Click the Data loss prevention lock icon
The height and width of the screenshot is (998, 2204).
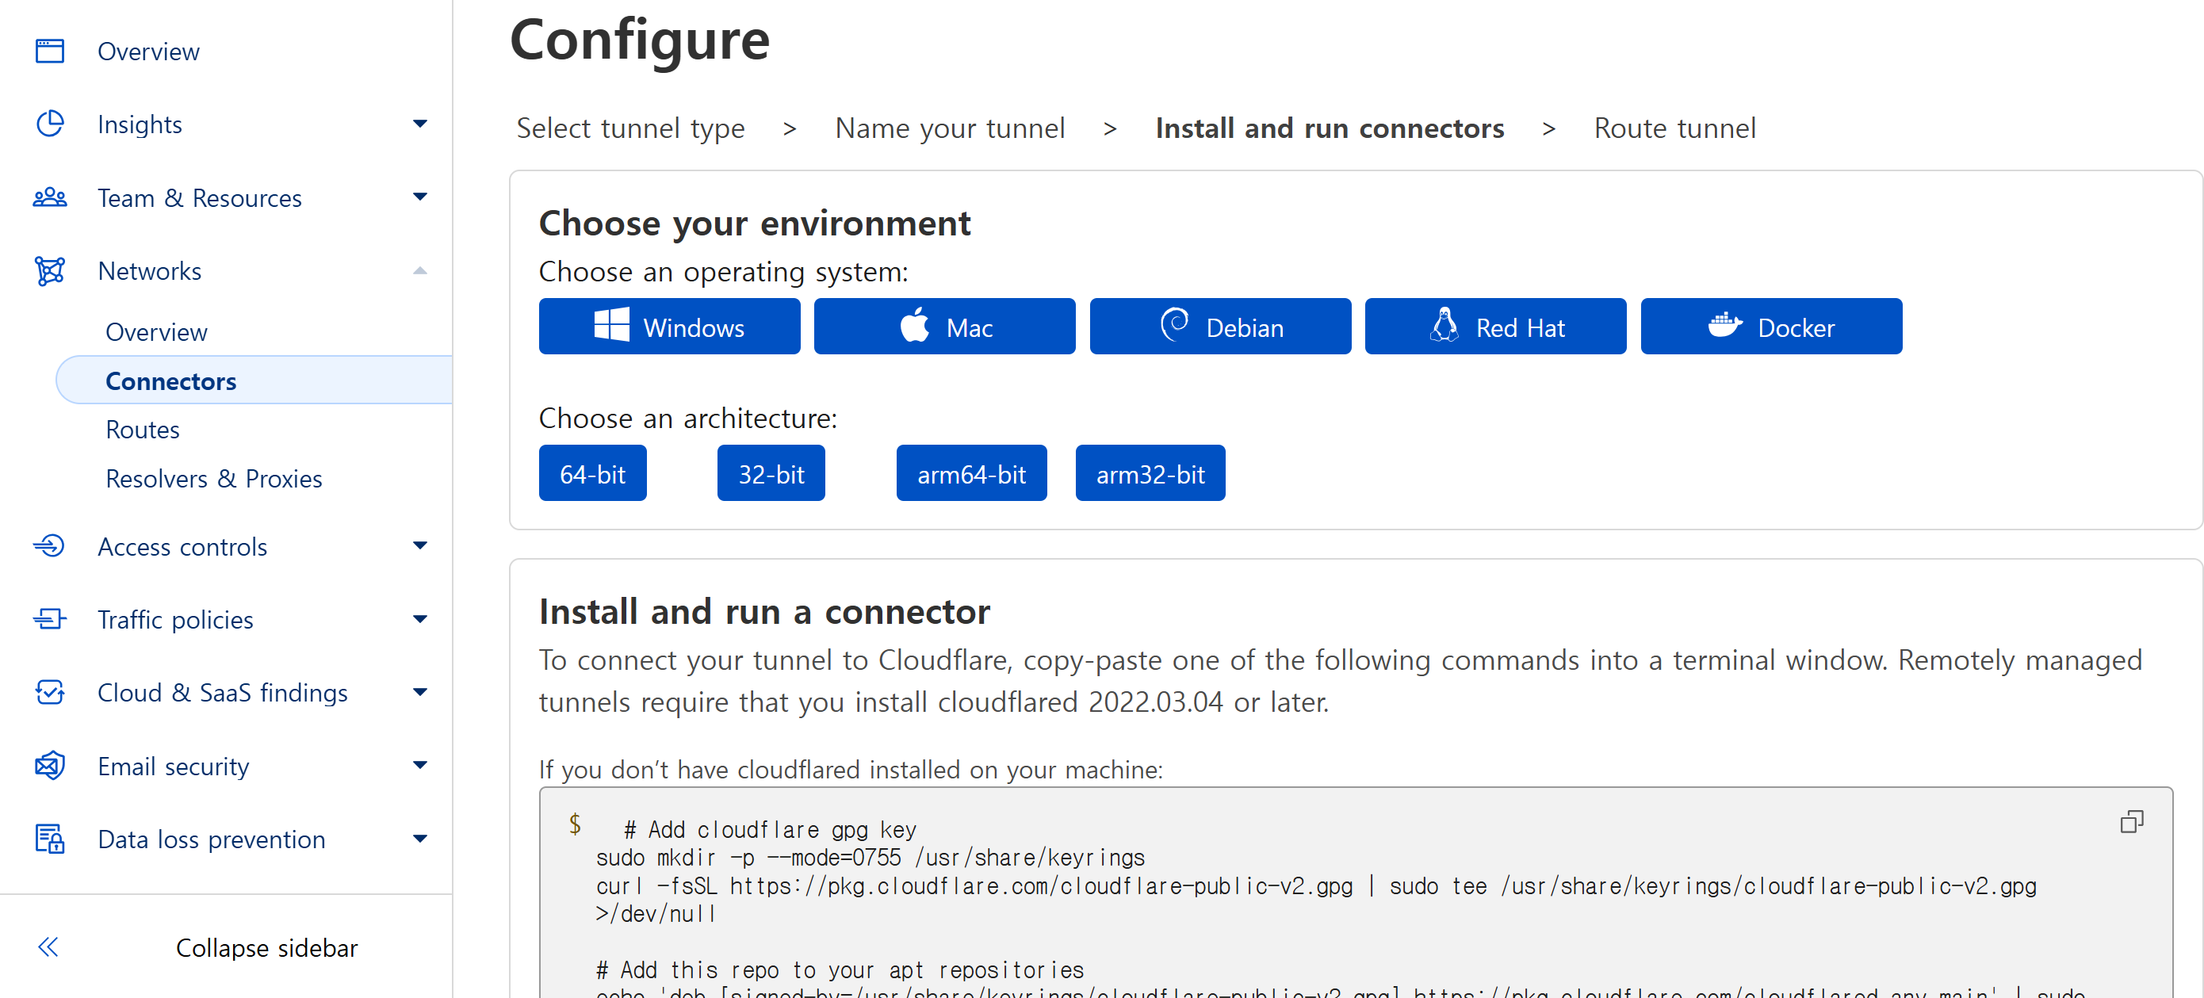(50, 839)
